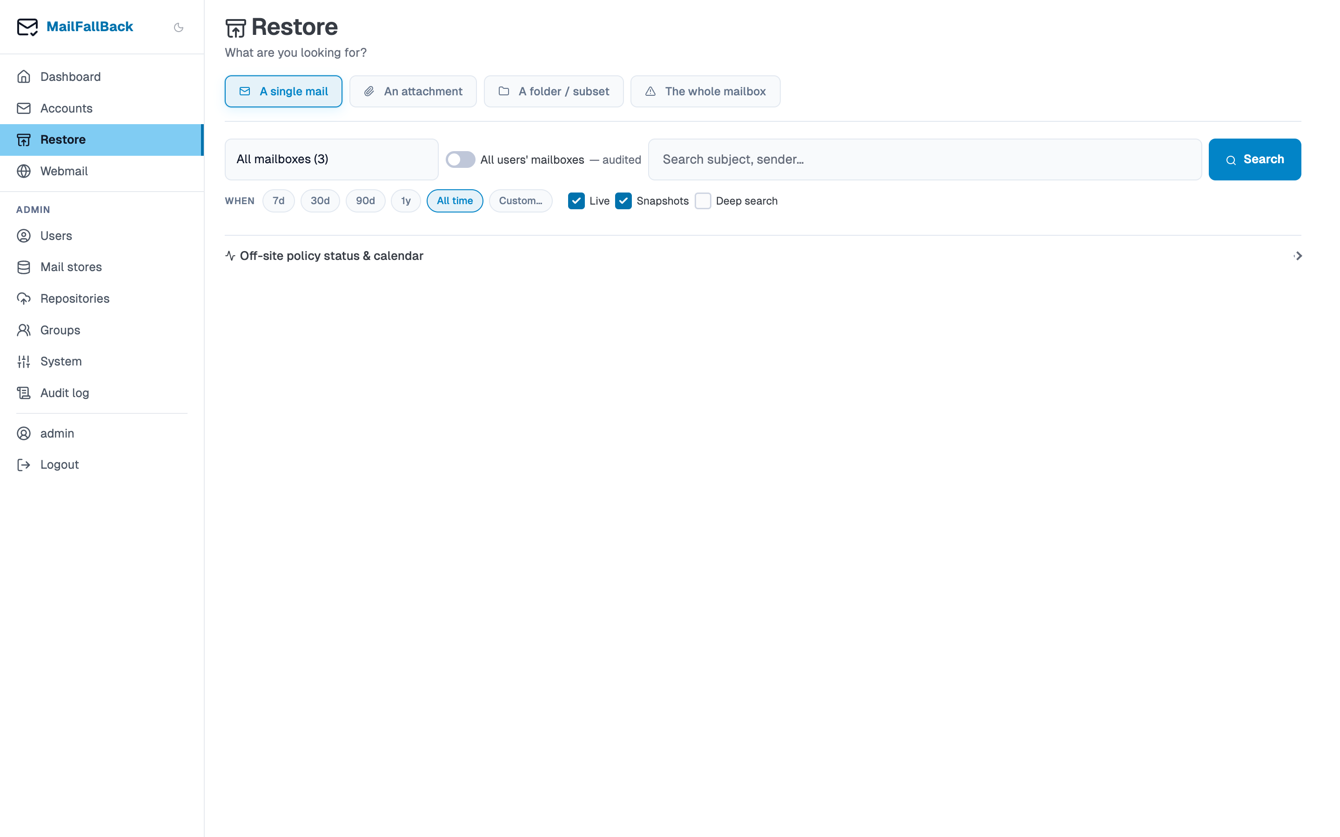Open the Mail stores admin page
Screen dimensions: 1340x837
(102, 267)
